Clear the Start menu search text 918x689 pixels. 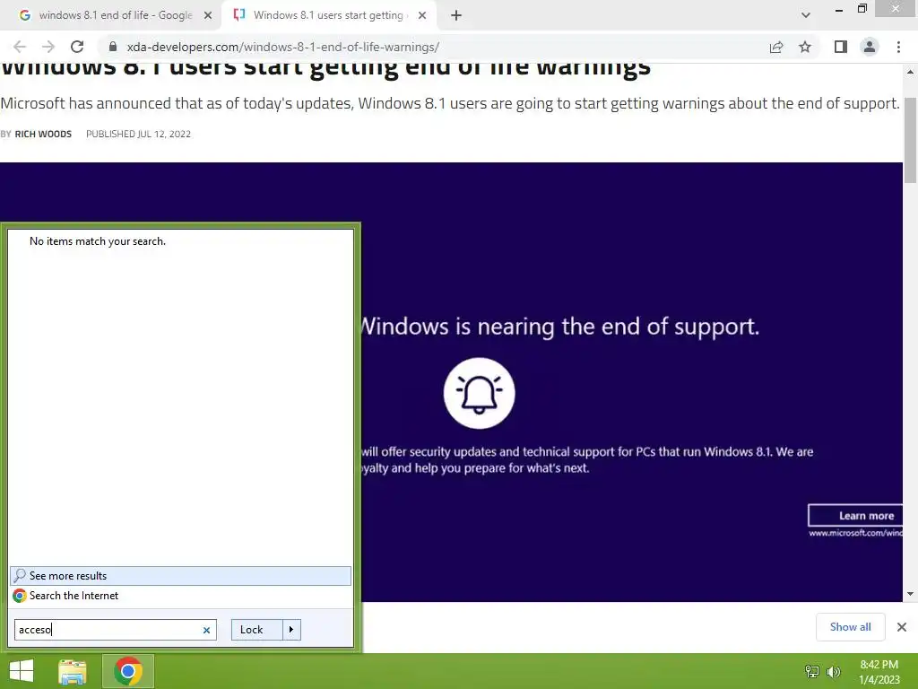pos(206,631)
